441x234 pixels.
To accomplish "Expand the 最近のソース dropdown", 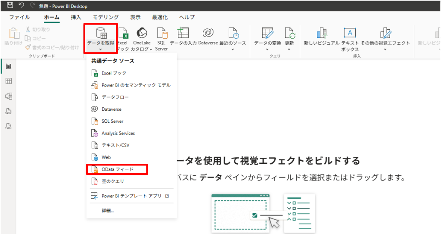I will pyautogui.click(x=233, y=49).
